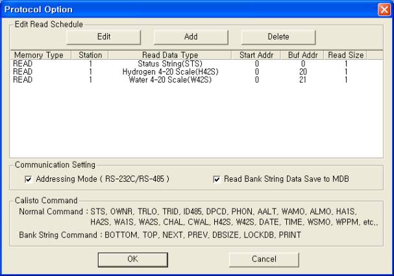Click the Start Addr column header
The width and height of the screenshot is (394, 276).
coord(255,55)
